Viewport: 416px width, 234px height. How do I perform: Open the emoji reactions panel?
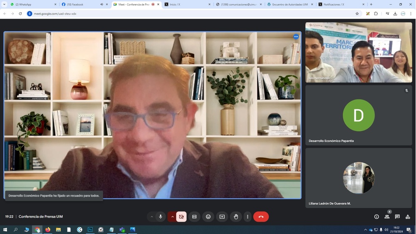[208, 217]
